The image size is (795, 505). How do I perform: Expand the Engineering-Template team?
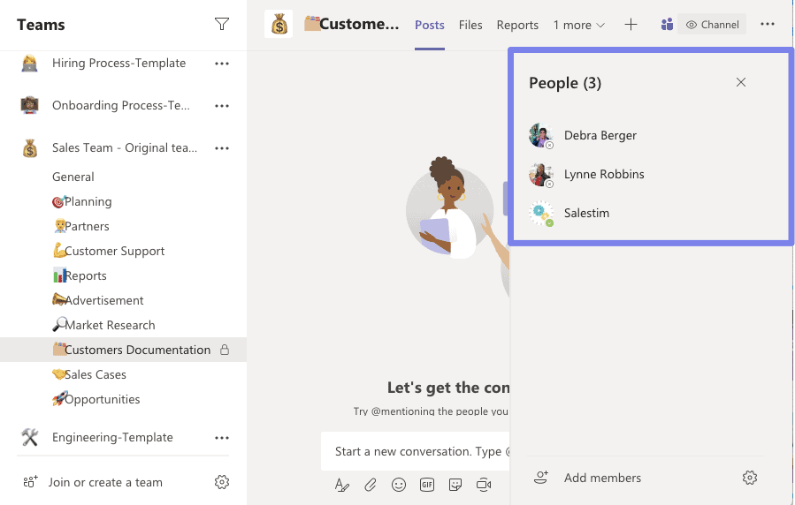(x=112, y=437)
